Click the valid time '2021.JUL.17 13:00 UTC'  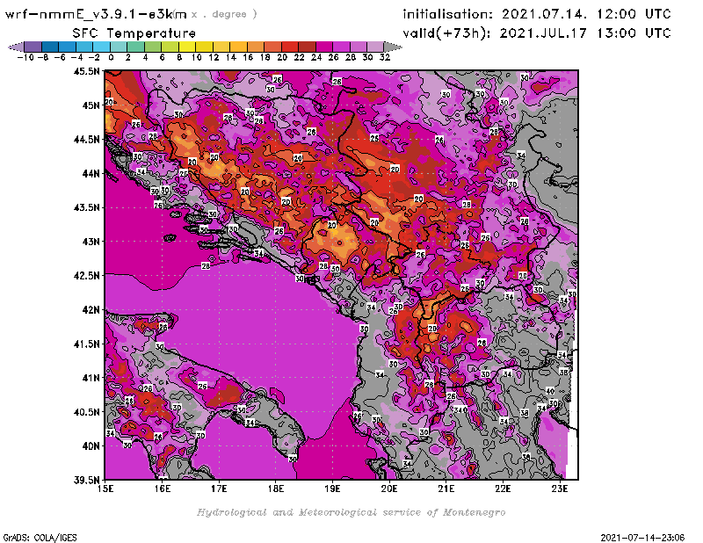click(x=585, y=33)
